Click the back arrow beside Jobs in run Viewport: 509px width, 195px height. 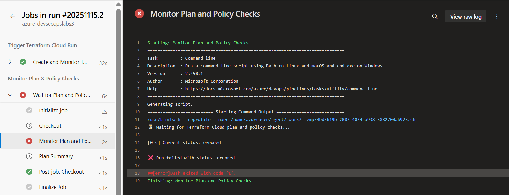[12, 16]
